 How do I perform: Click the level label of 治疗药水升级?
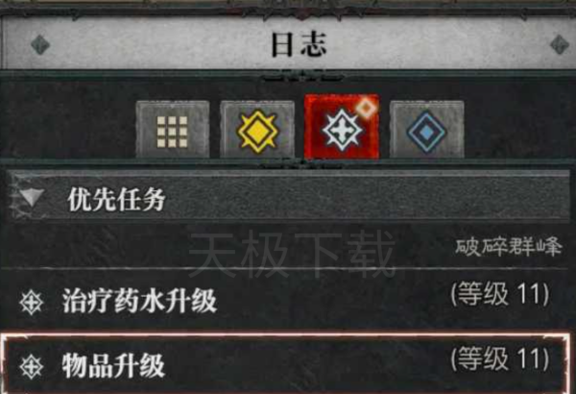pos(500,294)
